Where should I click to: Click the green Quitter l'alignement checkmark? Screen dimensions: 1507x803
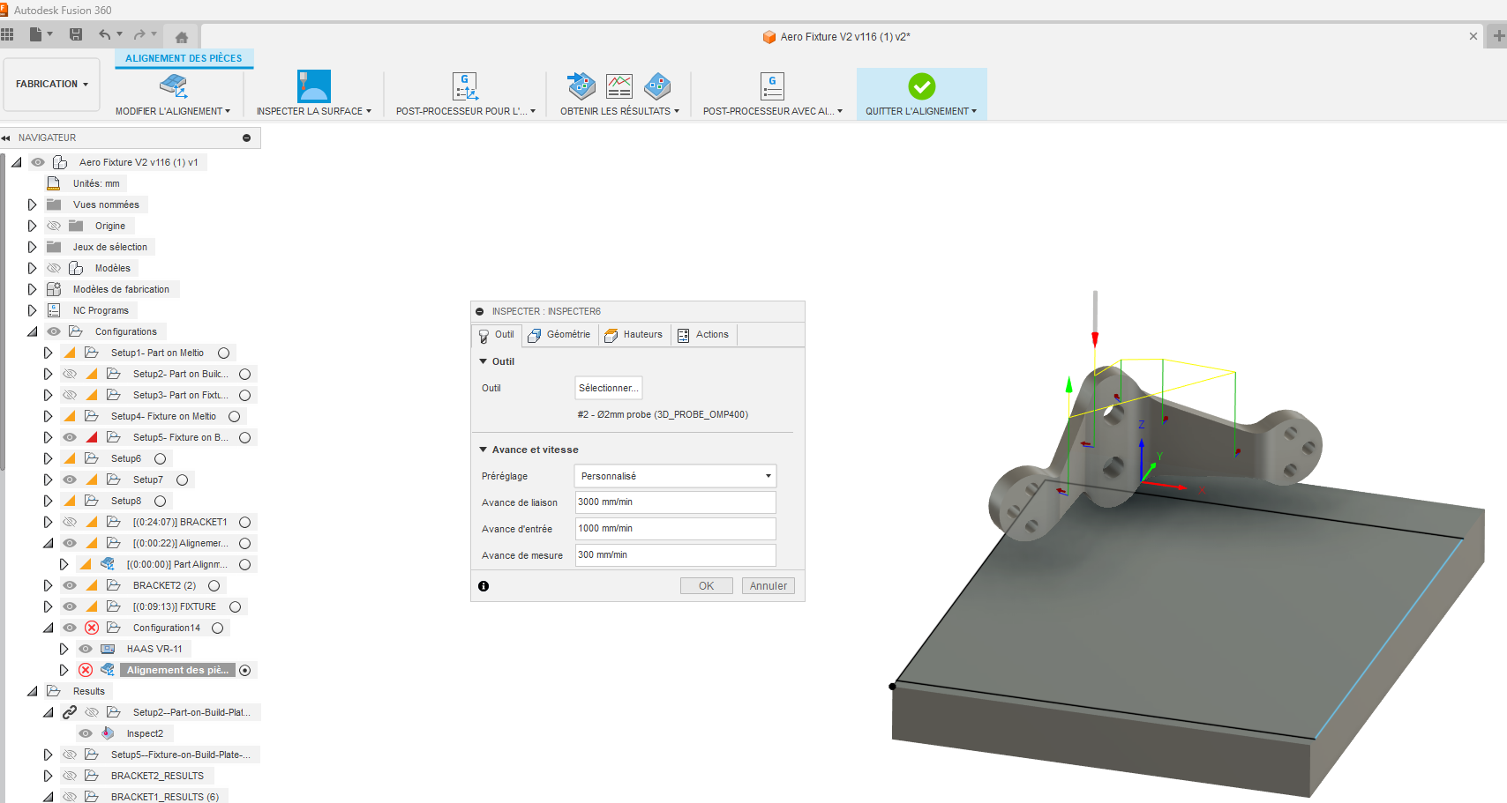[921, 86]
